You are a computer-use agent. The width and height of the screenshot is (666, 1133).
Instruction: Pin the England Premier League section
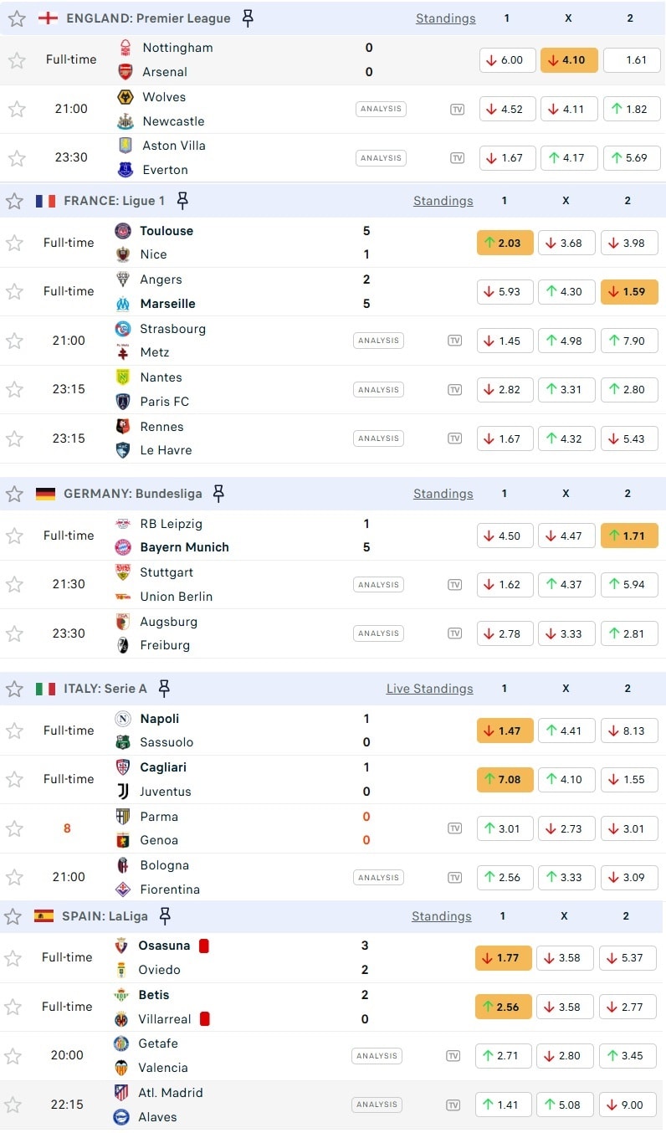248,18
